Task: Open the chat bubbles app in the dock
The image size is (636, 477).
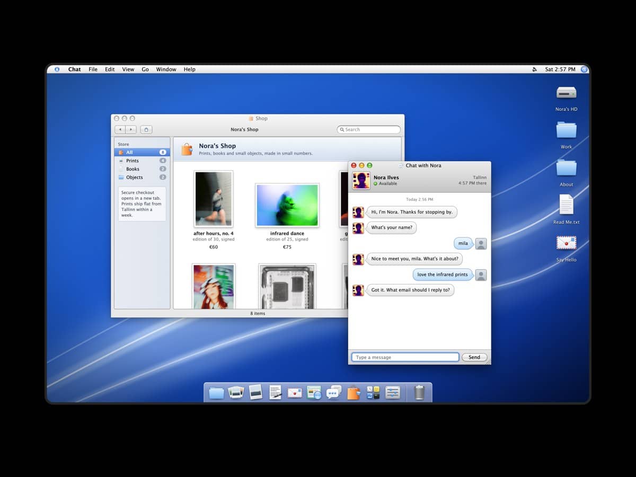Action: coord(333,393)
